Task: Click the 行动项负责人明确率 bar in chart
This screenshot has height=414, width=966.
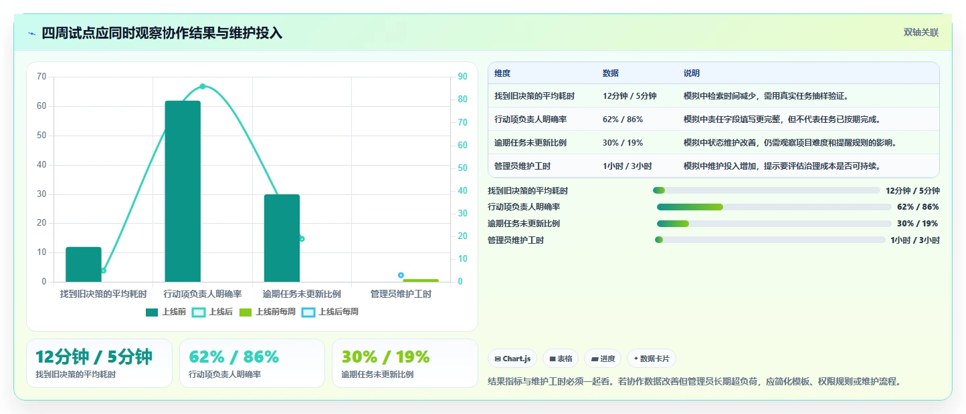Action: click(x=183, y=191)
